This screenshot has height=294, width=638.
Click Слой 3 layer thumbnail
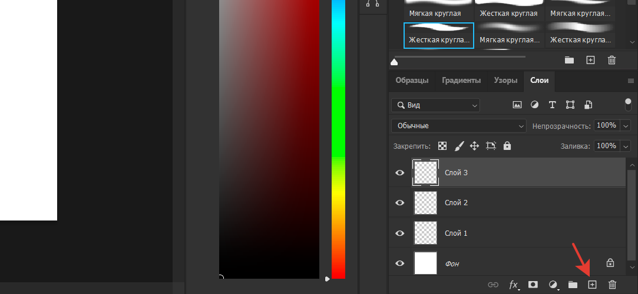(x=425, y=173)
